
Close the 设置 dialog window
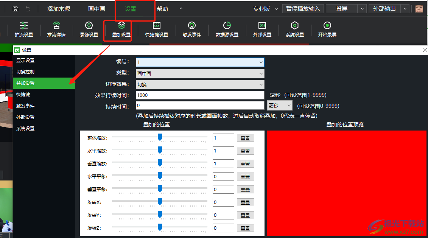425,50
